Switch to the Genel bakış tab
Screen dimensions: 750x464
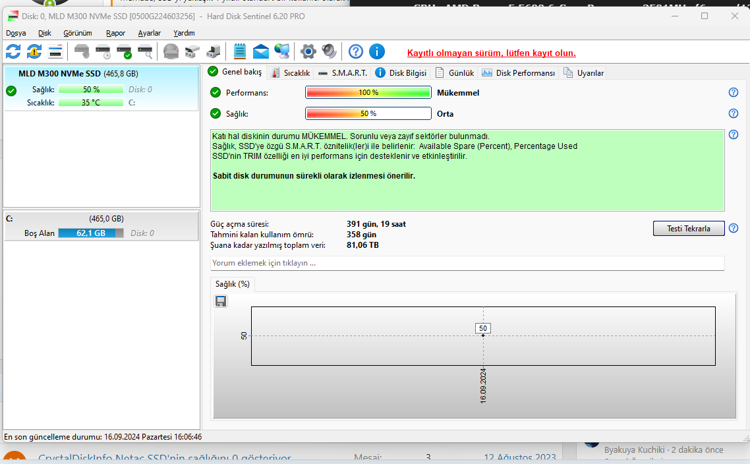point(235,72)
